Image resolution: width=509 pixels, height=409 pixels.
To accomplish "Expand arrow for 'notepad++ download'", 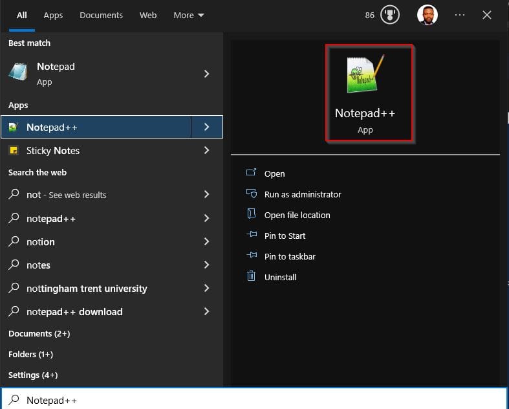I will coord(206,311).
